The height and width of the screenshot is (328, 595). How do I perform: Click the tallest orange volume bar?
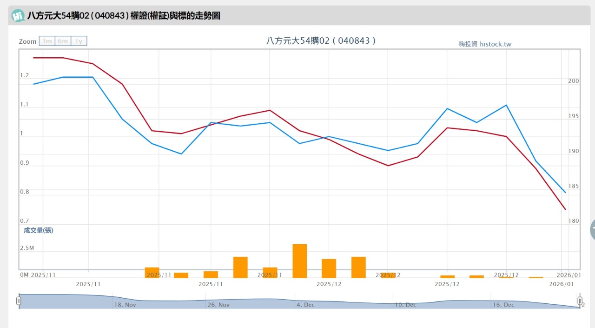pyautogui.click(x=300, y=261)
